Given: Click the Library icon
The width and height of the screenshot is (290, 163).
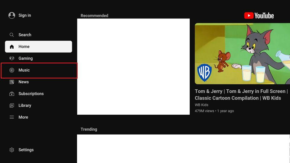Looking at the screenshot, I should (12, 106).
